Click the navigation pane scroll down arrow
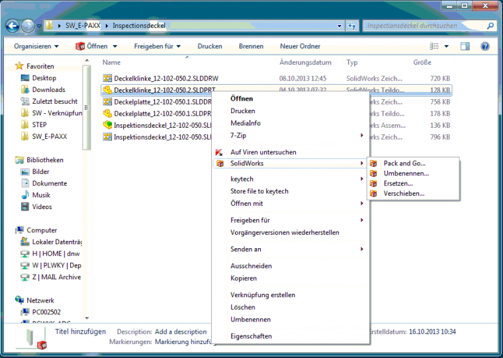 (87, 318)
